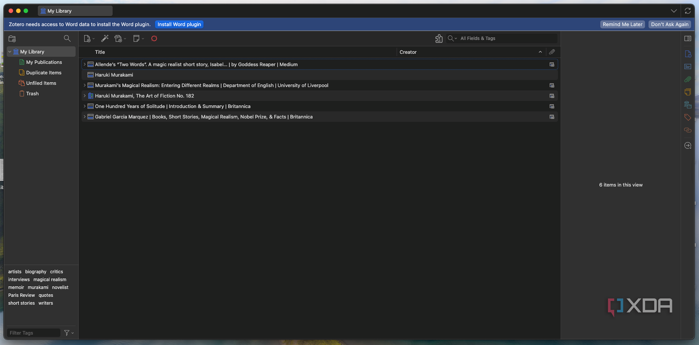Open the Tags section icon in side rail
The image size is (699, 345).
click(x=688, y=117)
